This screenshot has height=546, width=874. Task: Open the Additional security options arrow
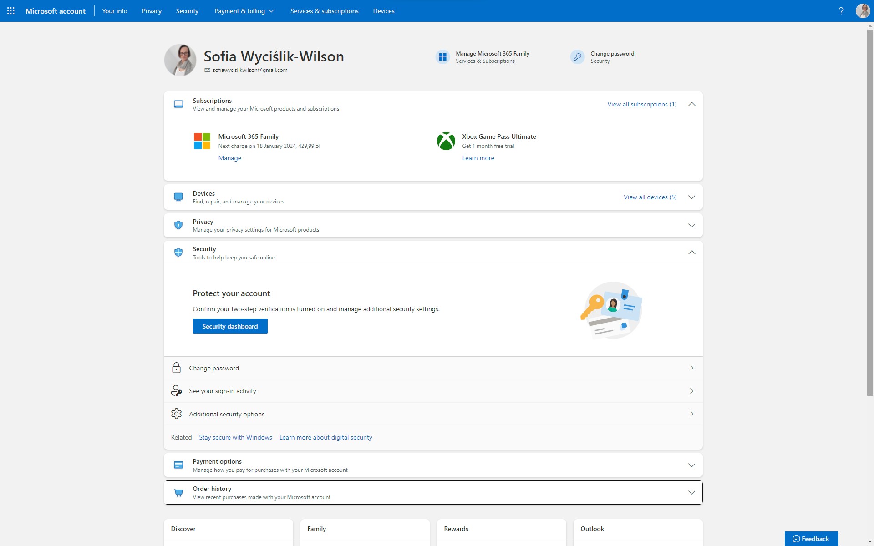691,414
